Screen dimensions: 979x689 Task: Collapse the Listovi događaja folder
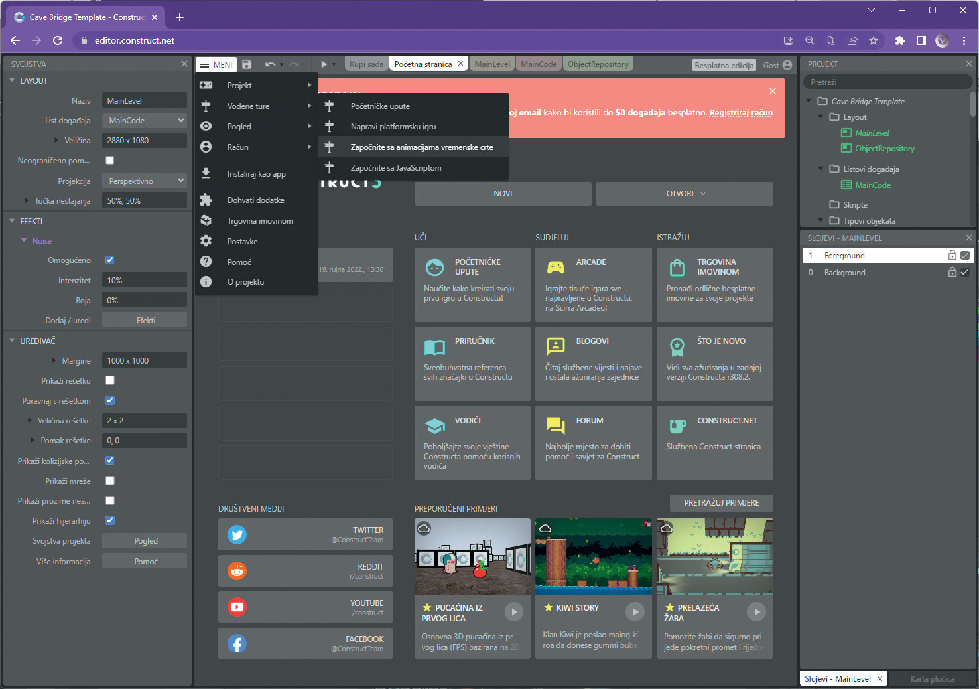(820, 169)
